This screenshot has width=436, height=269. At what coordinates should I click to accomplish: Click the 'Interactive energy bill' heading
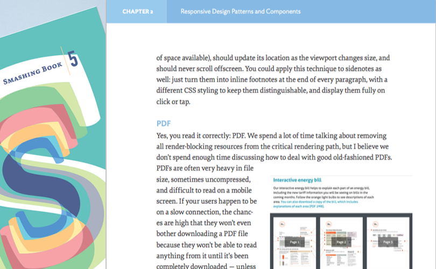click(x=297, y=180)
